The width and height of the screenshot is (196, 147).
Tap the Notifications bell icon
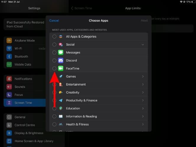coord(9,79)
